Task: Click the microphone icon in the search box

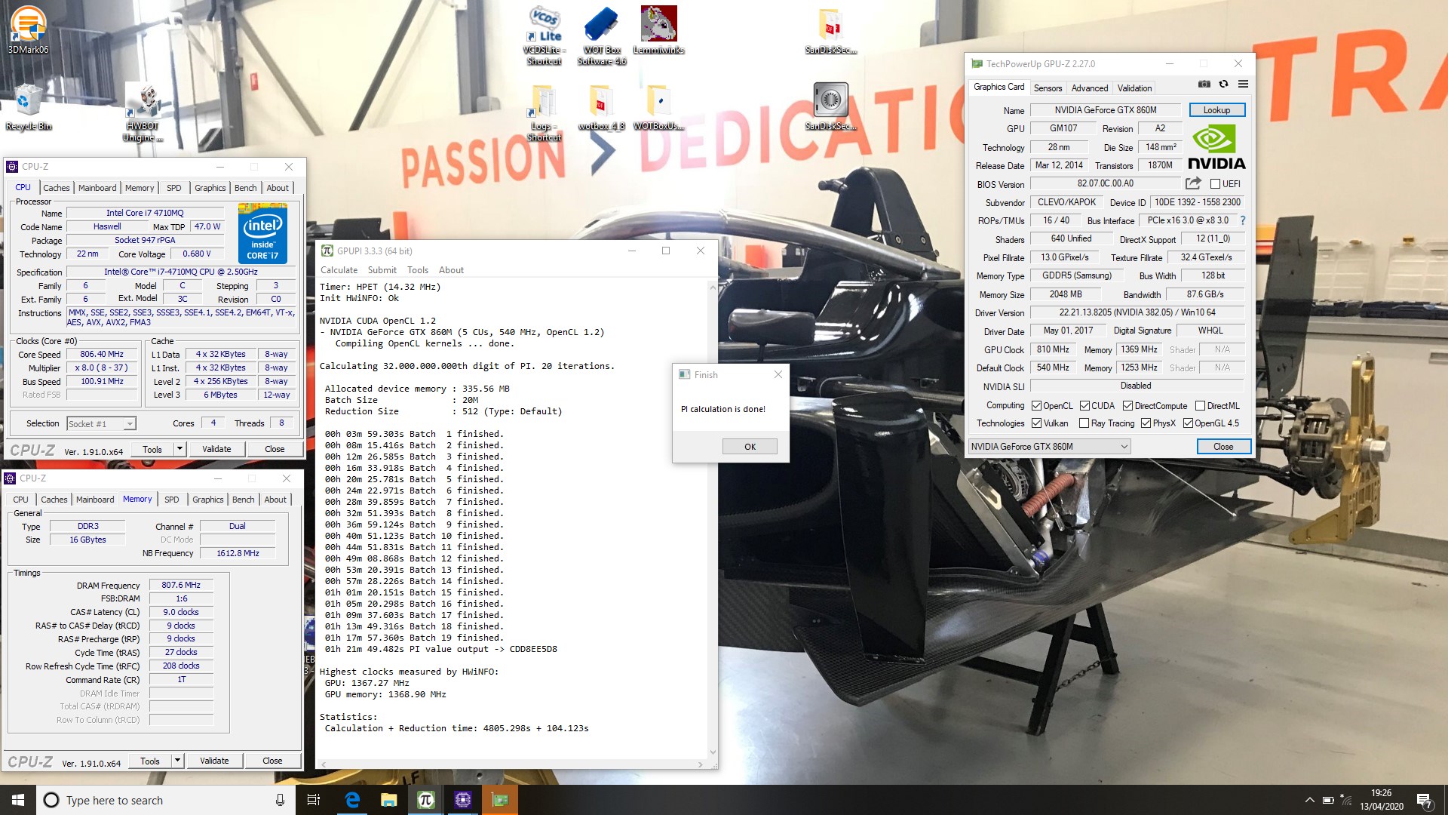Action: (280, 800)
